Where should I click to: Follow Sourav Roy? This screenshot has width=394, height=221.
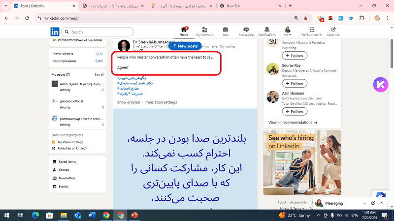(294, 84)
